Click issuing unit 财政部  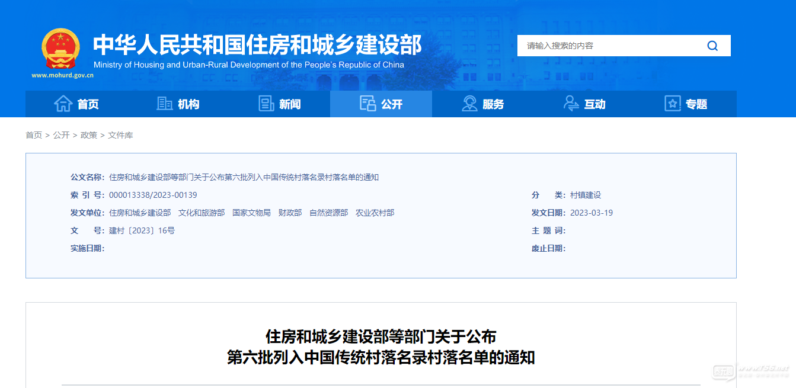click(x=290, y=213)
